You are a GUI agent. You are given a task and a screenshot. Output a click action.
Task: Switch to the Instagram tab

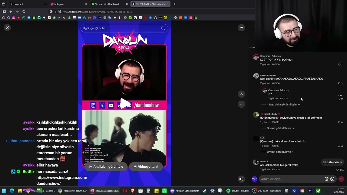[x=69, y=4]
